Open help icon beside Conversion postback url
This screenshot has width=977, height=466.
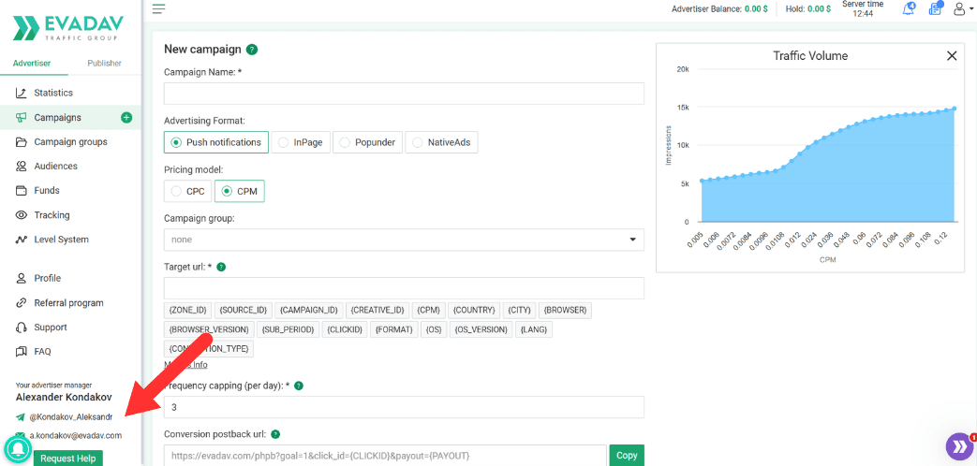(x=275, y=434)
